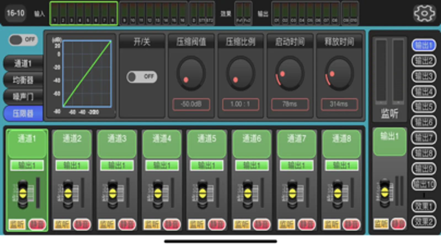Select the 通道5 channel name button
The height and width of the screenshot is (248, 441).
click(x=207, y=144)
